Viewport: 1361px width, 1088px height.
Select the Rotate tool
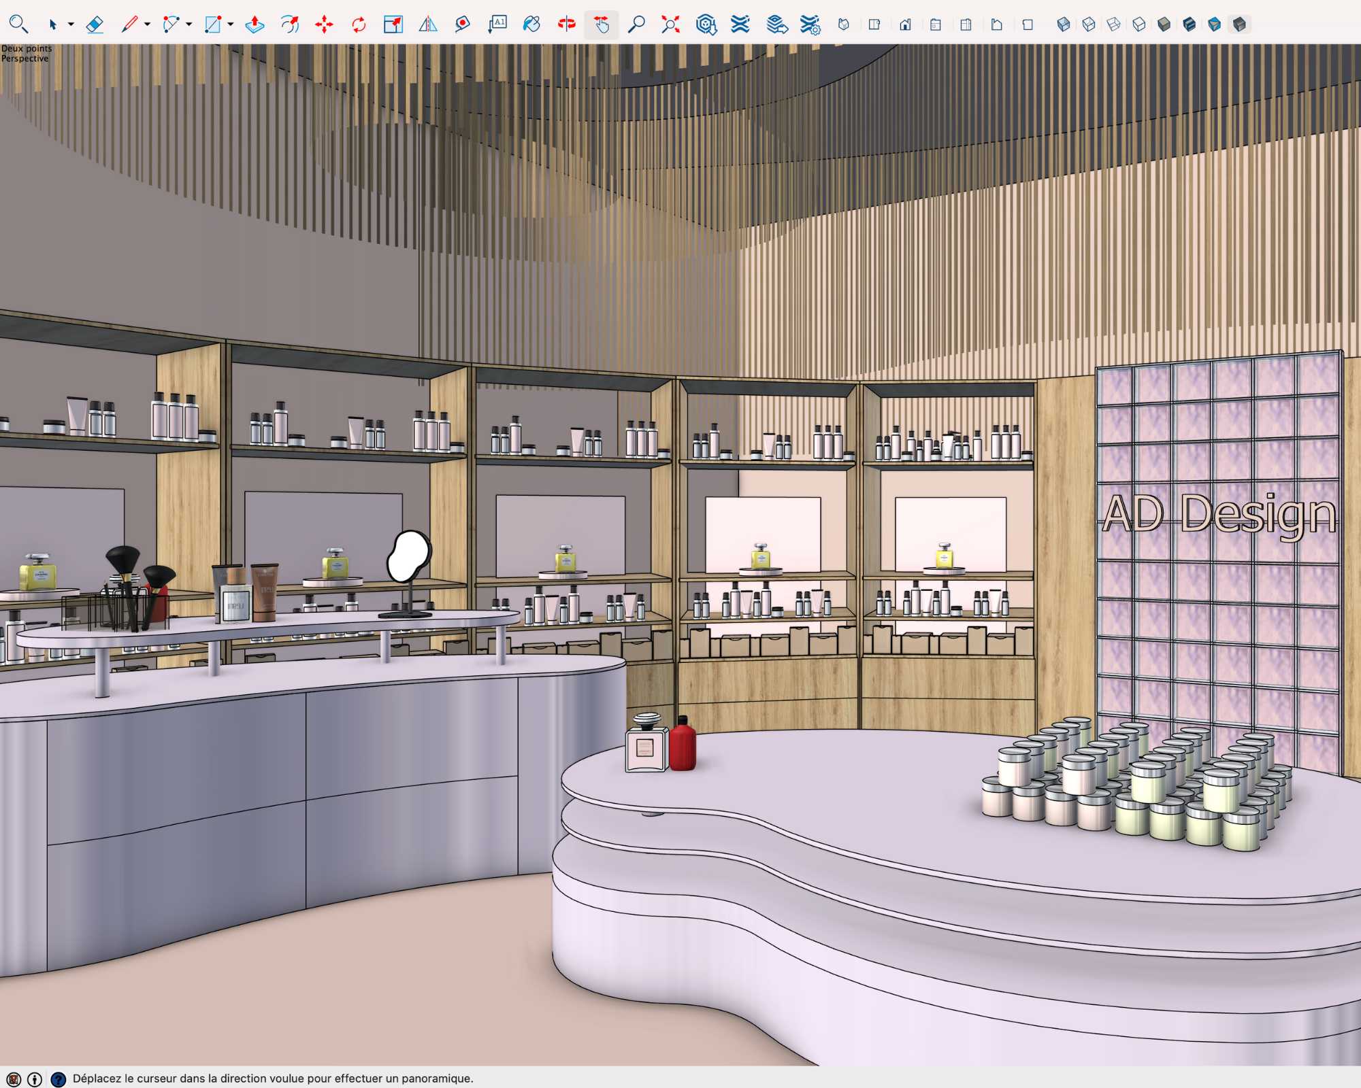pos(359,25)
